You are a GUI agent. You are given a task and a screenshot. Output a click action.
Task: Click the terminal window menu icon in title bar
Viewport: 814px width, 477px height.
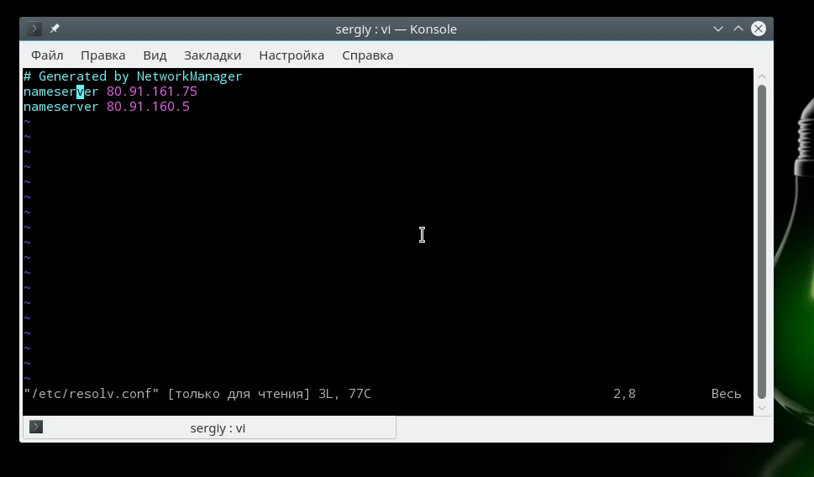tap(34, 29)
